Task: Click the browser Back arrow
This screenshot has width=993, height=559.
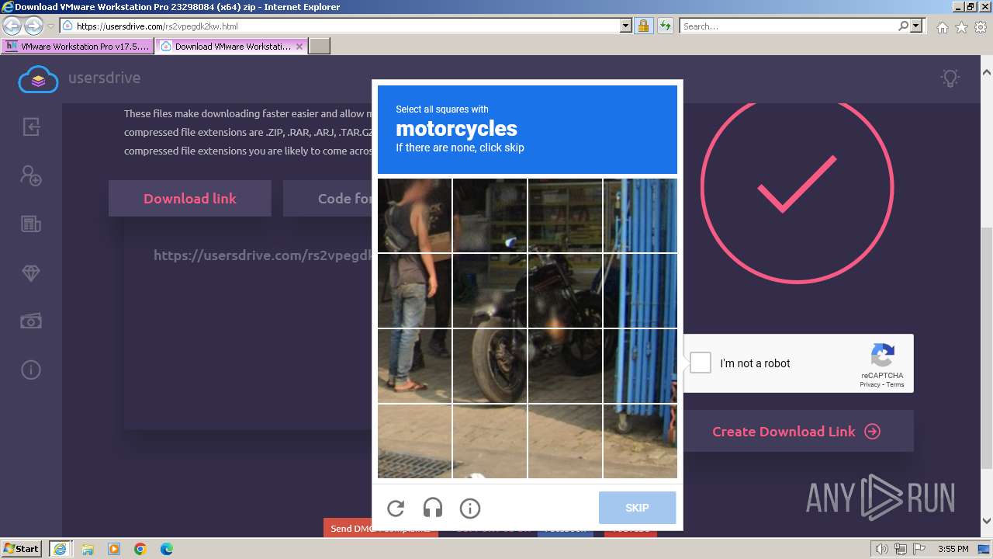Action: pyautogui.click(x=12, y=26)
